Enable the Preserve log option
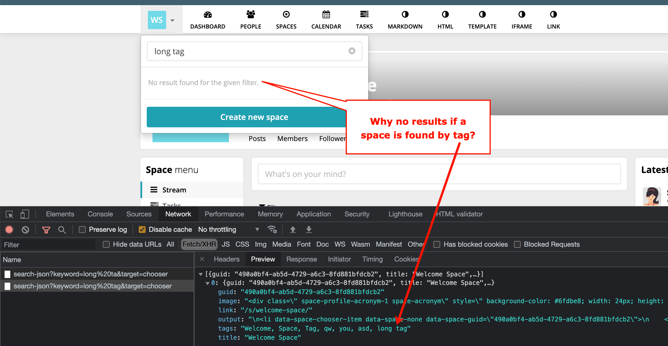This screenshot has width=668, height=346. click(82, 230)
